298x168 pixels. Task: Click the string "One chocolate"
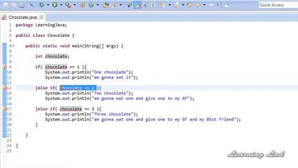coord(110,72)
